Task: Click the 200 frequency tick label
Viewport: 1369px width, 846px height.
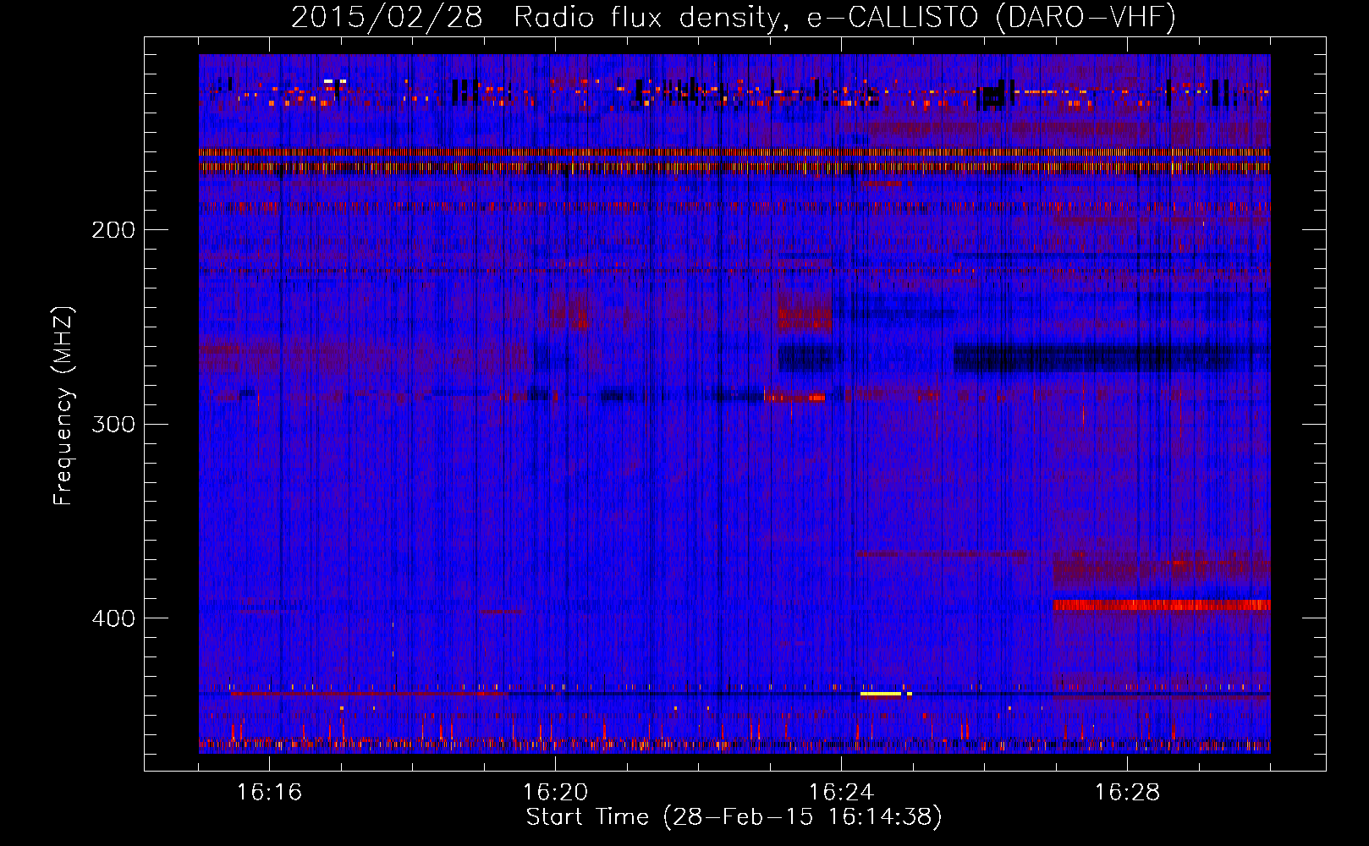Action: pyautogui.click(x=113, y=230)
